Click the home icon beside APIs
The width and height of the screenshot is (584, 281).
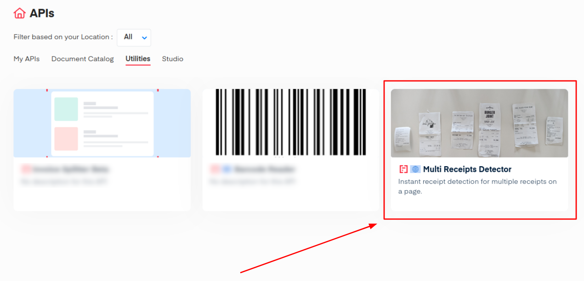pos(19,13)
